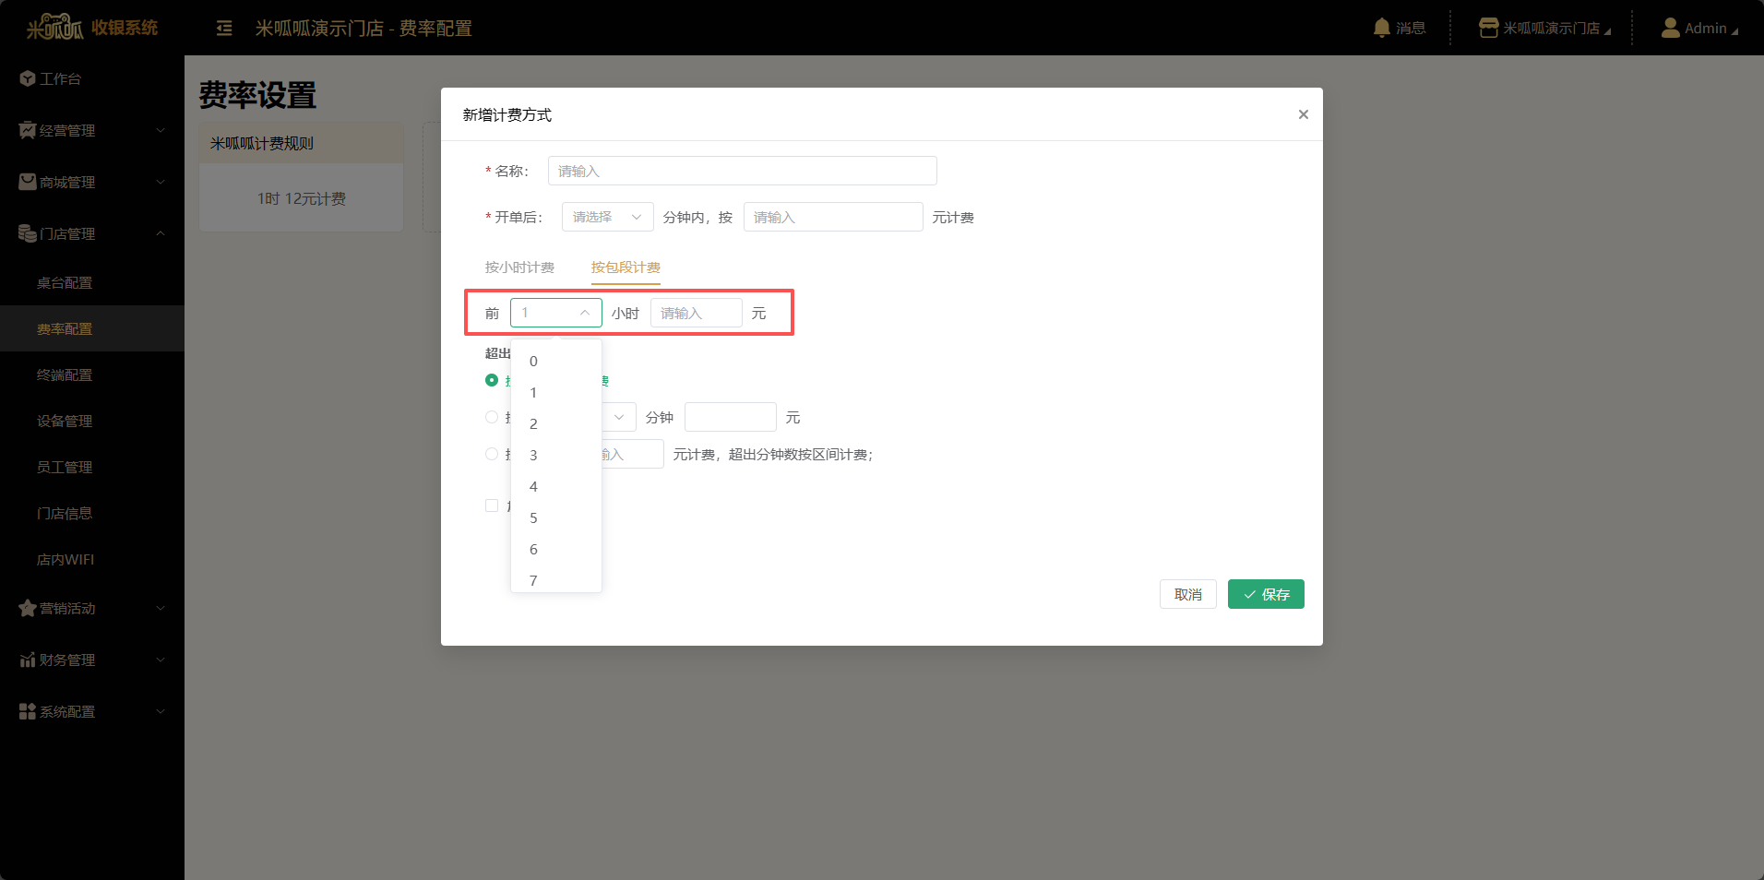Image resolution: width=1764 pixels, height=880 pixels.
Task: Tick the unchecked checkbox below the radio options
Action: pyautogui.click(x=492, y=505)
